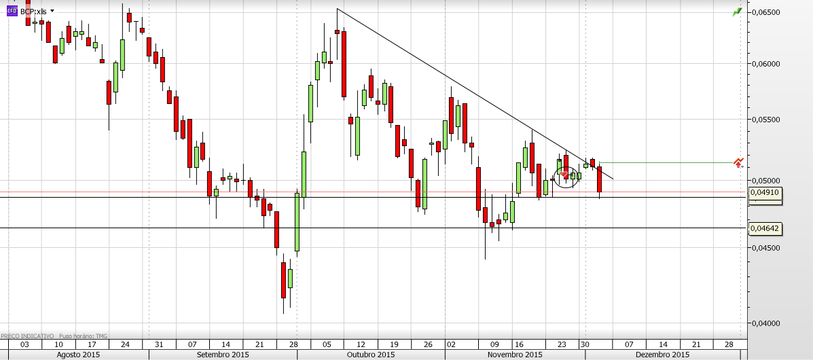Click the Novembro 2015 month label
Viewport: 813px width, 360px height.
(515, 355)
